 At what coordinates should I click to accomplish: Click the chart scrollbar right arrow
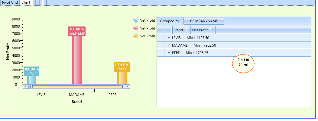pyautogui.click(x=128, y=87)
